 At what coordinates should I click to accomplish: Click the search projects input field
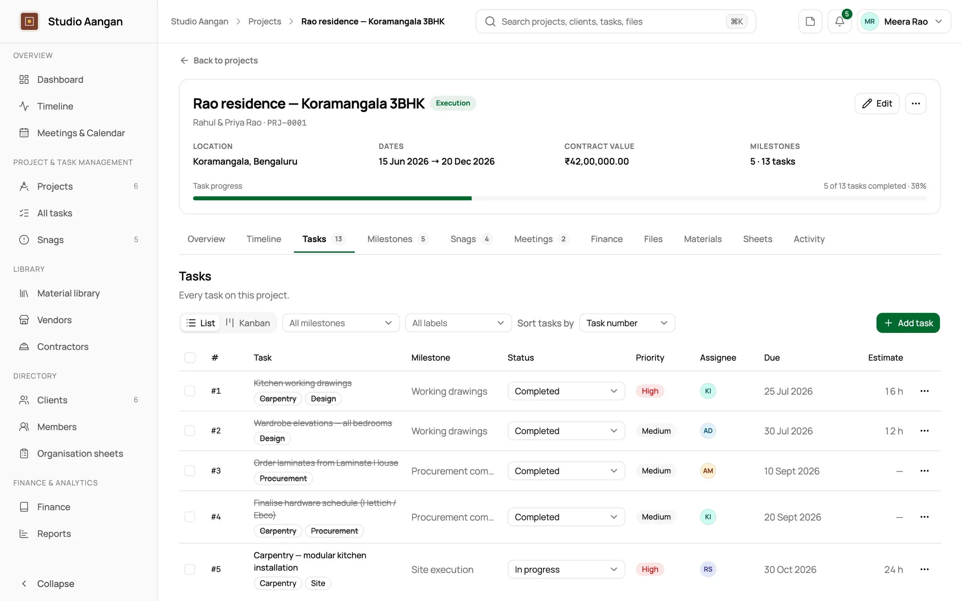(x=616, y=21)
